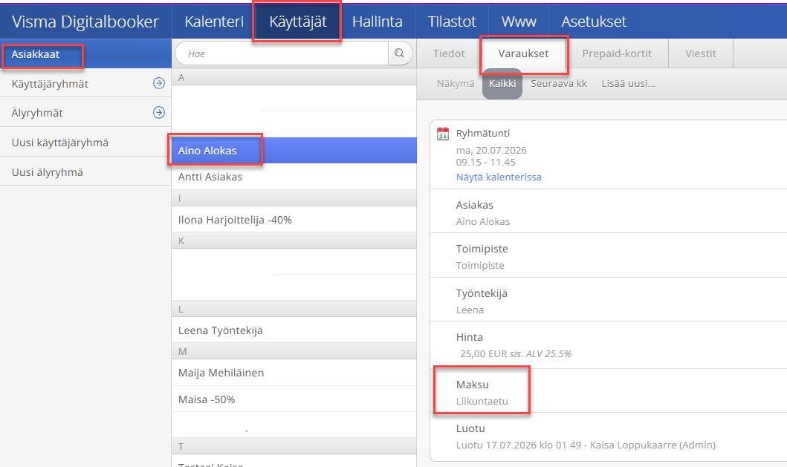Open Käyttäjäryhmät arrow icon
The height and width of the screenshot is (467, 787).
[158, 83]
